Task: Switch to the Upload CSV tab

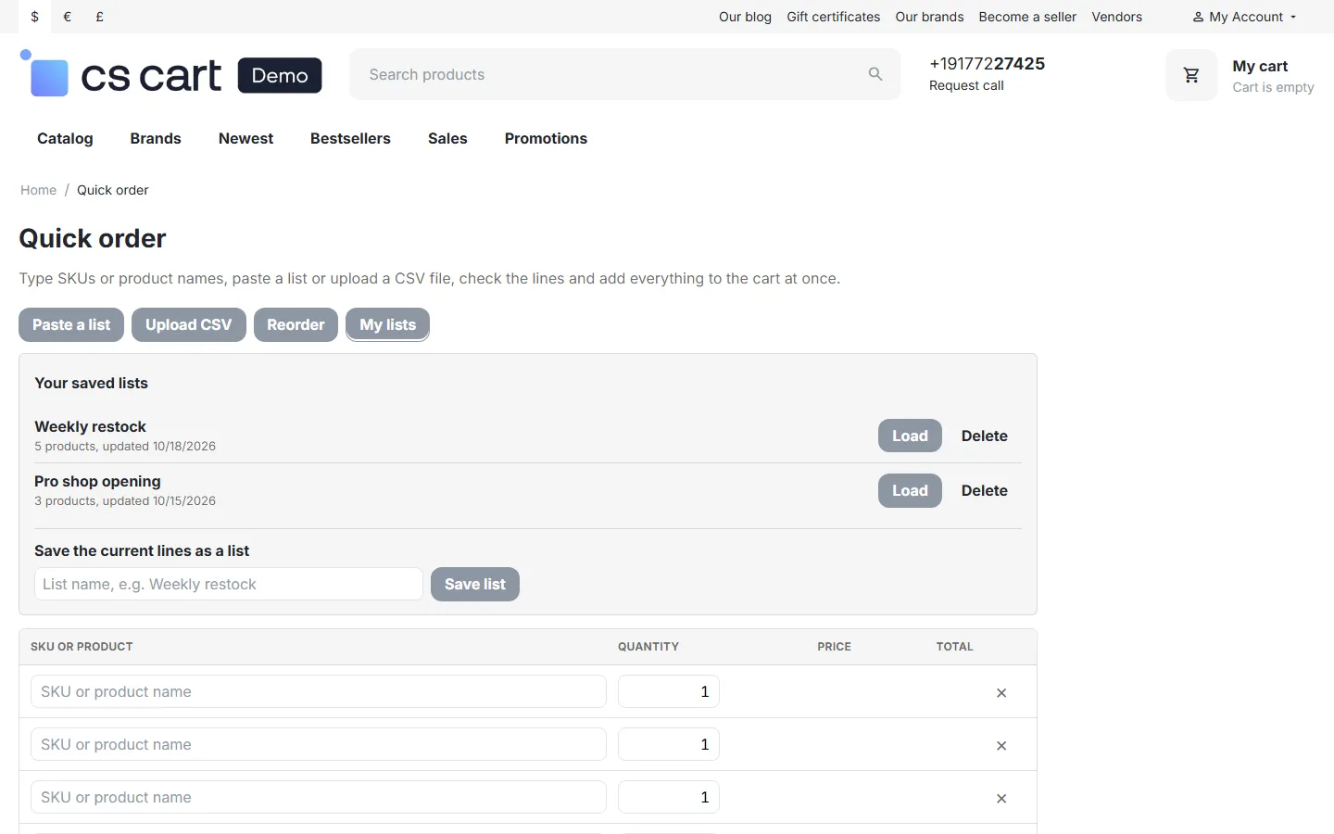Action: tap(189, 324)
